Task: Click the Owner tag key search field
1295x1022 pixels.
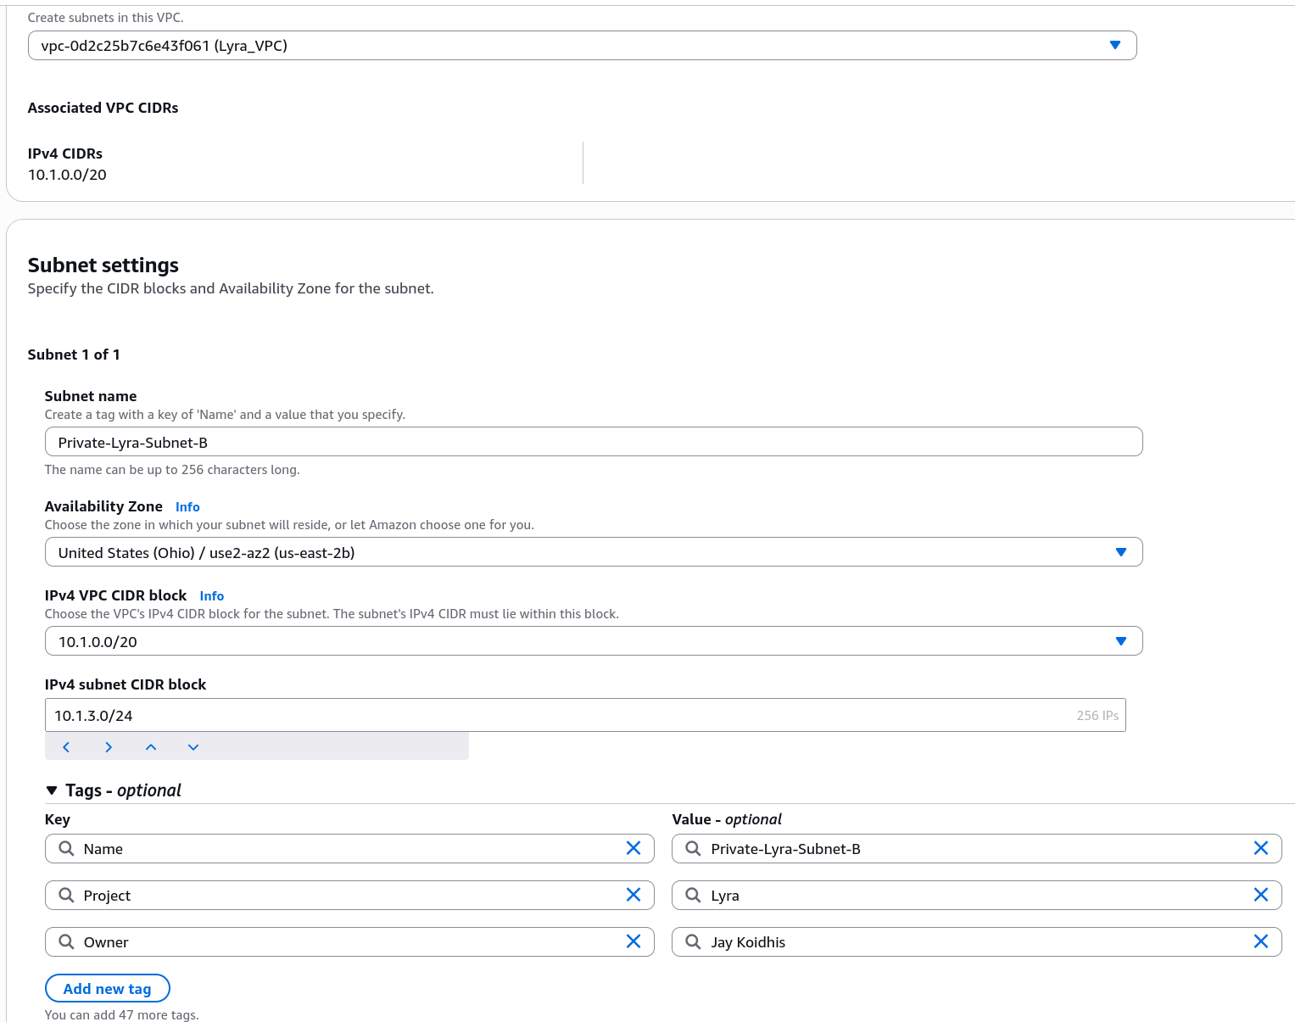Action: click(x=348, y=942)
